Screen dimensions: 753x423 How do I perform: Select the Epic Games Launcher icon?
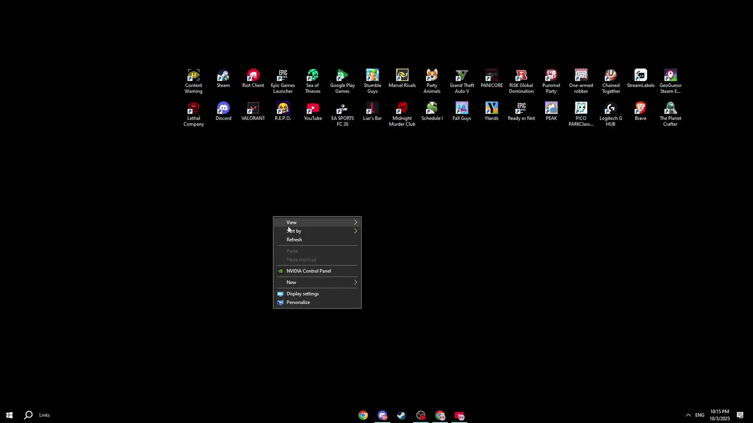283,82
